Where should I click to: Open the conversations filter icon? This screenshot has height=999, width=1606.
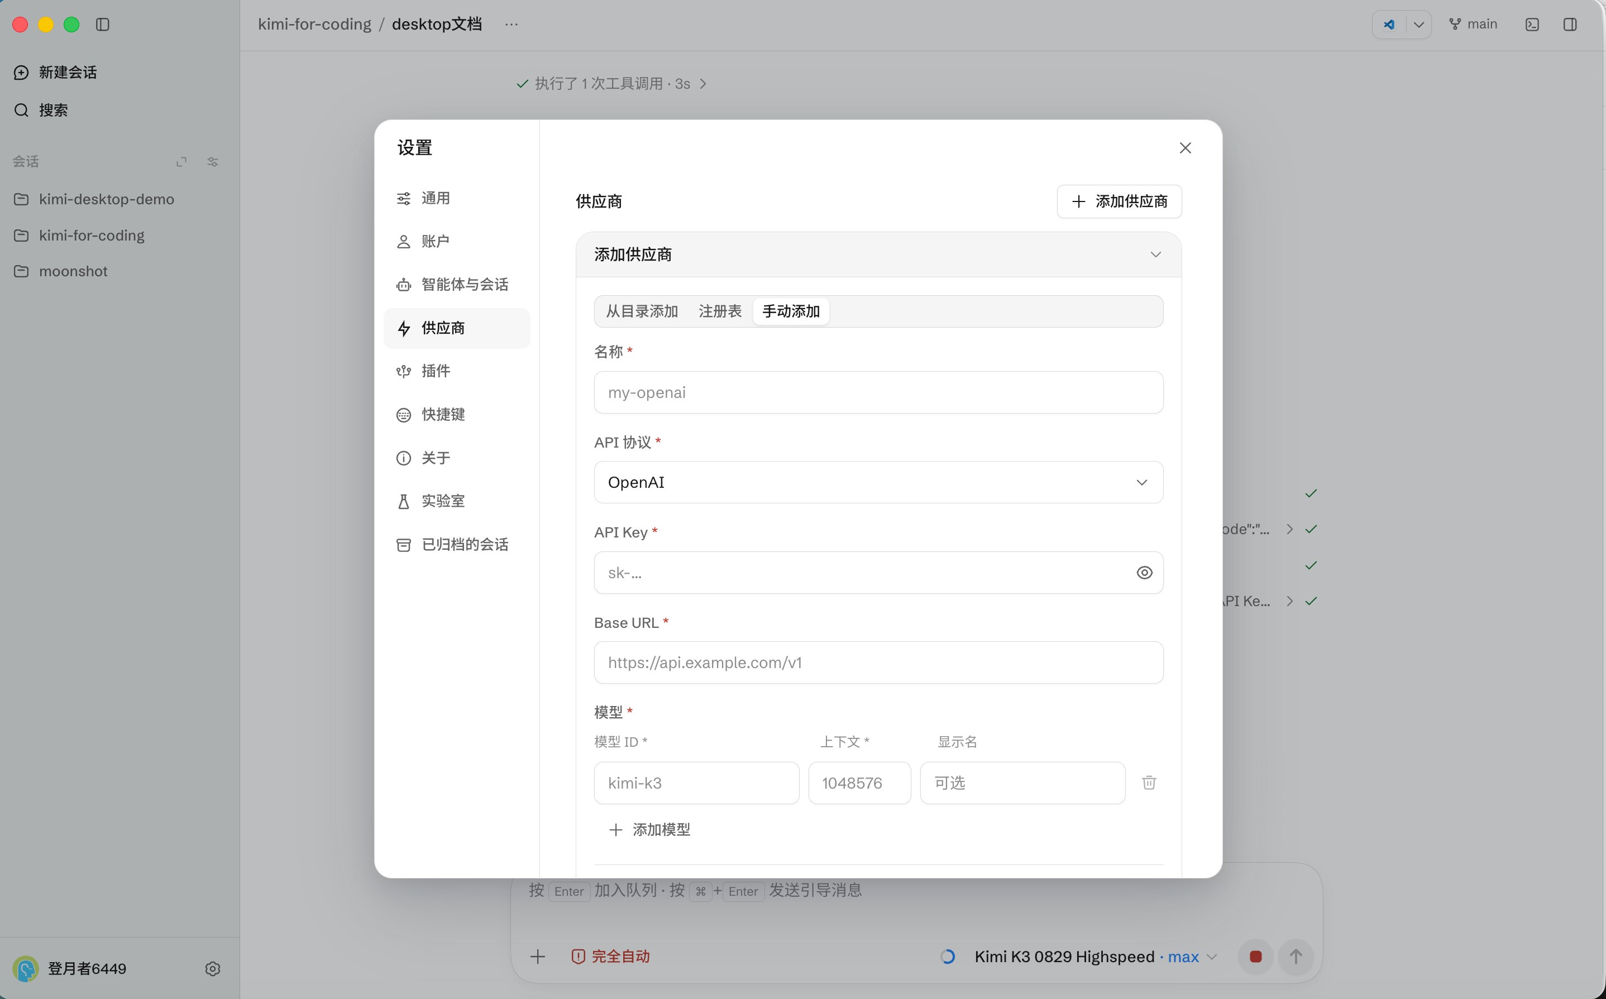[213, 161]
